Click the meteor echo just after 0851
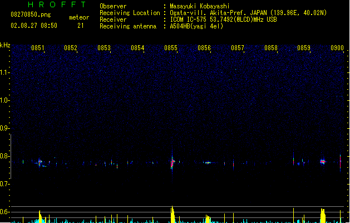 tap(40, 162)
